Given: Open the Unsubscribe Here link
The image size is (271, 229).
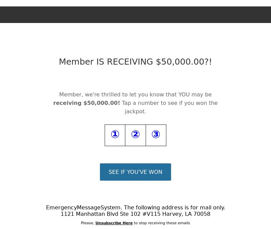Looking at the screenshot, I should coord(114,223).
